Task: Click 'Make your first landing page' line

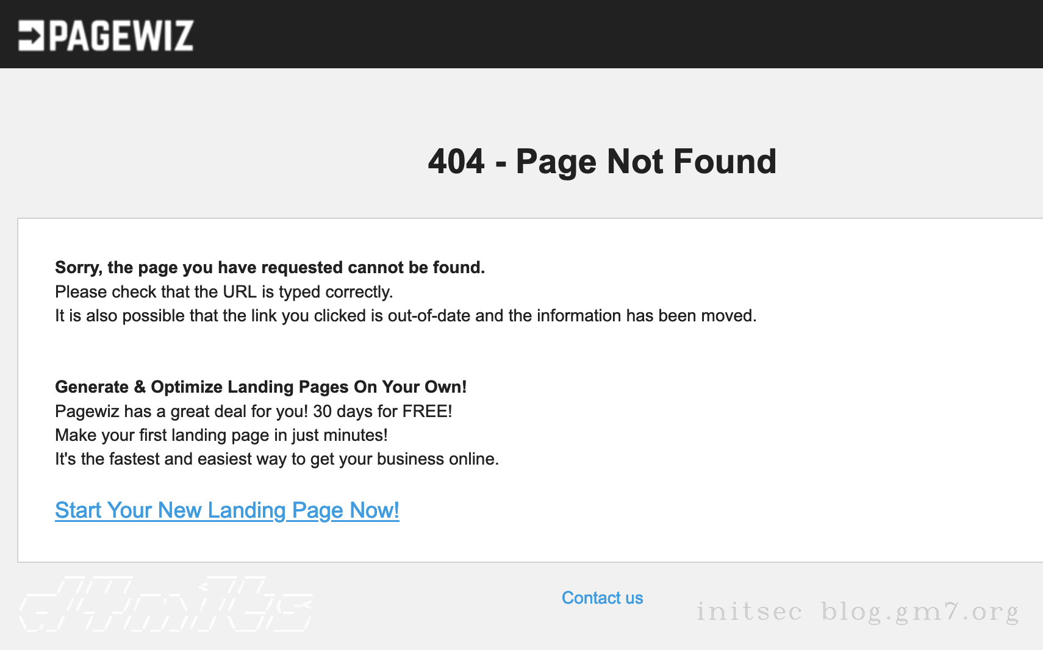Action: coord(221,435)
